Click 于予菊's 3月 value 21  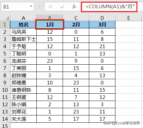[102, 47]
